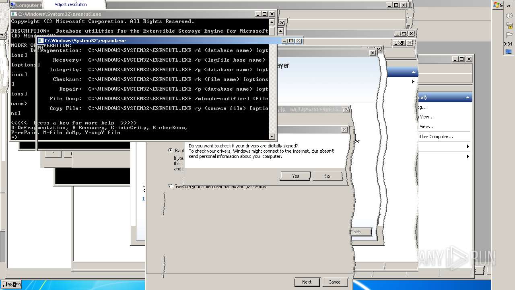Image resolution: width=515 pixels, height=290 pixels.
Task: Open the expand.exe window system icon
Action: click(x=41, y=41)
